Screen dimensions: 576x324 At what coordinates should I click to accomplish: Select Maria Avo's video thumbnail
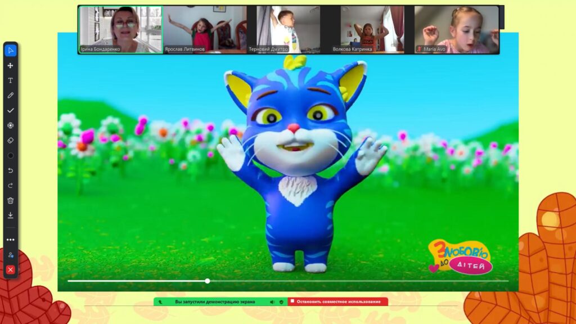(457, 30)
